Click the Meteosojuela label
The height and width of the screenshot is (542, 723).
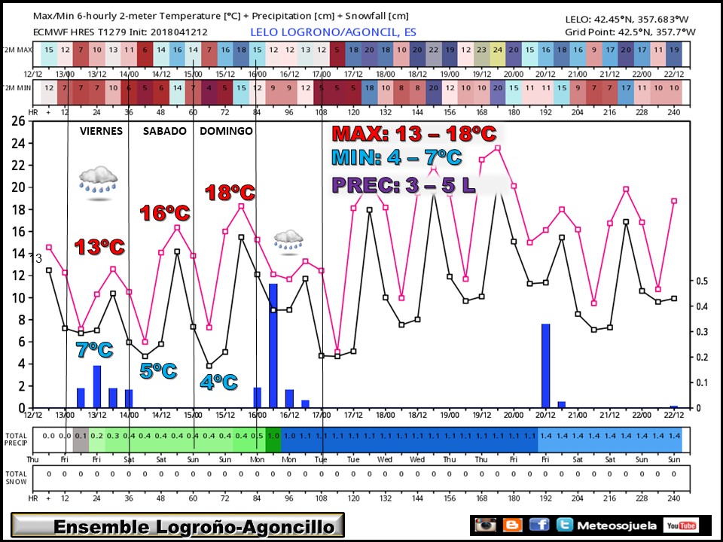(x=617, y=526)
